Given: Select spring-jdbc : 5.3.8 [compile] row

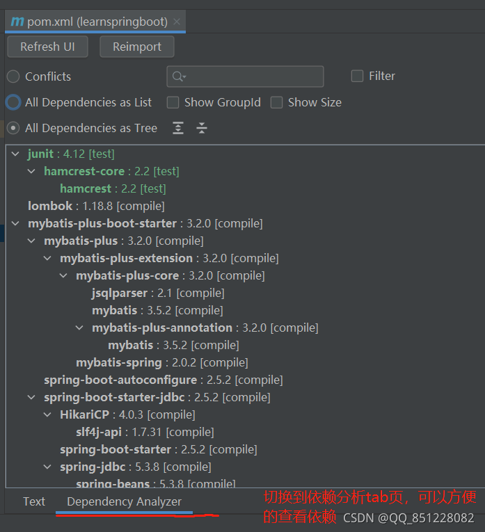Looking at the screenshot, I should pyautogui.click(x=136, y=467).
